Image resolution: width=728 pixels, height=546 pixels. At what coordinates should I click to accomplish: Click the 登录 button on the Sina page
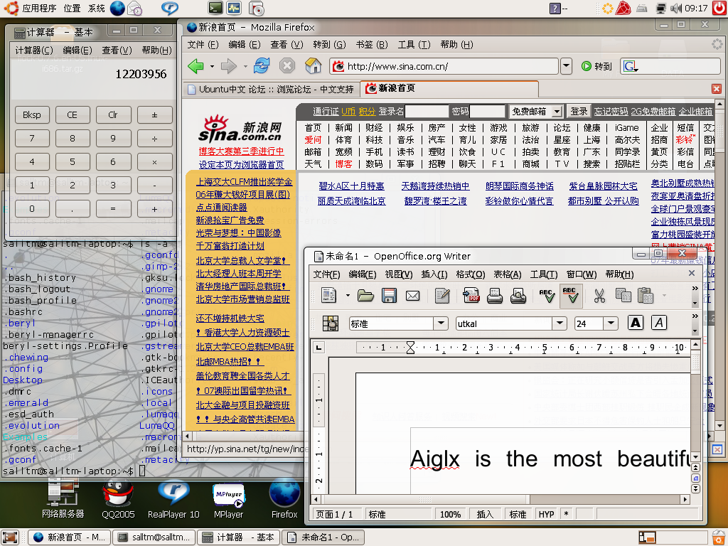click(x=579, y=112)
